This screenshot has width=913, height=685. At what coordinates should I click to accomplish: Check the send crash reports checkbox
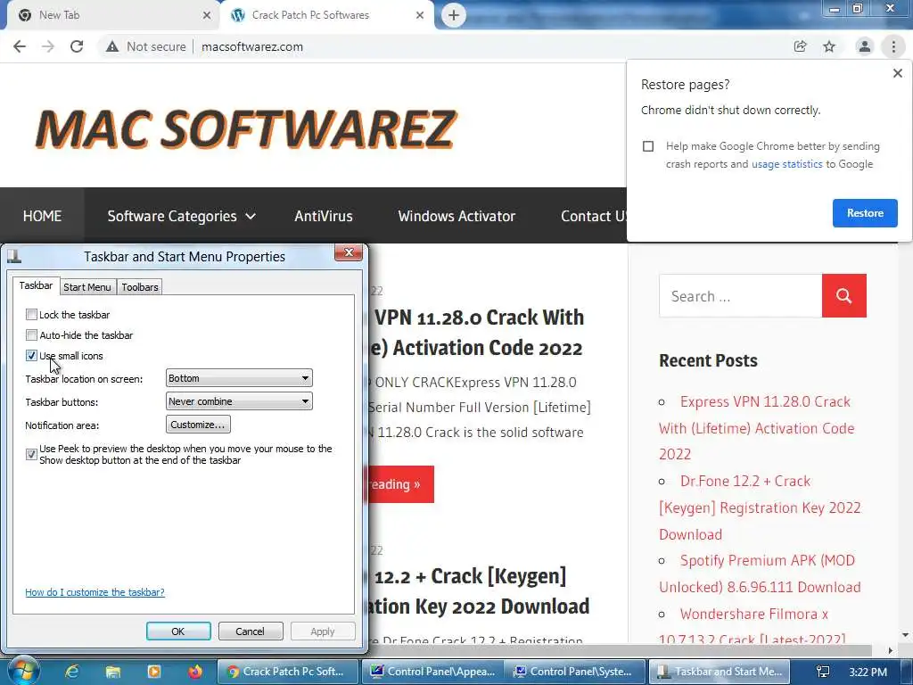[x=648, y=146]
